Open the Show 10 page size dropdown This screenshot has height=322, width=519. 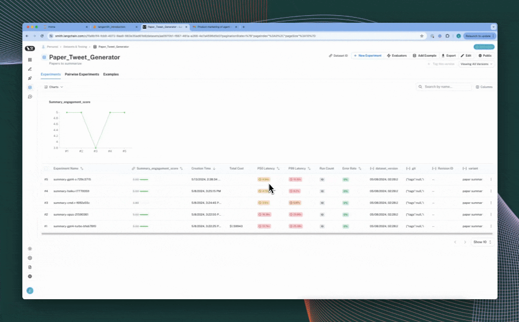482,242
